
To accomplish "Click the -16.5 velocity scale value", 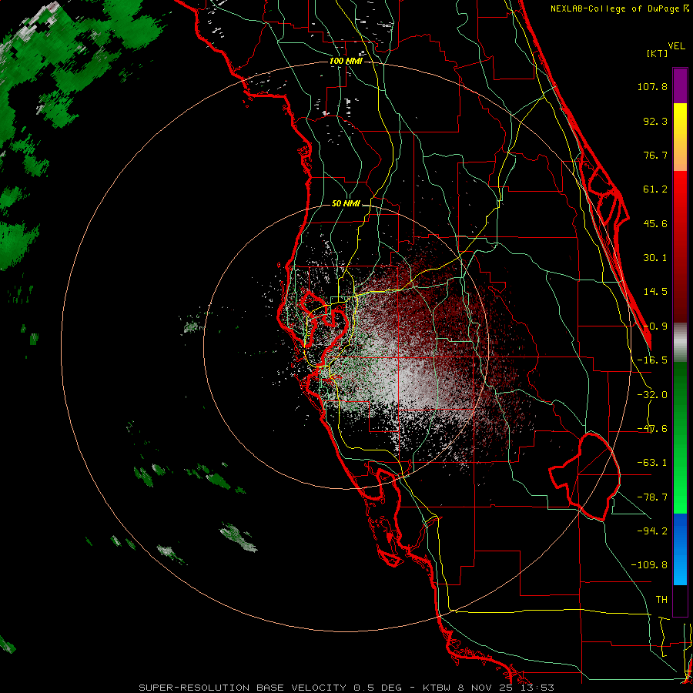I will pyautogui.click(x=652, y=360).
